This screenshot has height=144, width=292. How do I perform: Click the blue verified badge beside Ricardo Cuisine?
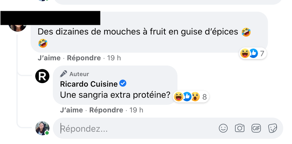[x=123, y=84]
